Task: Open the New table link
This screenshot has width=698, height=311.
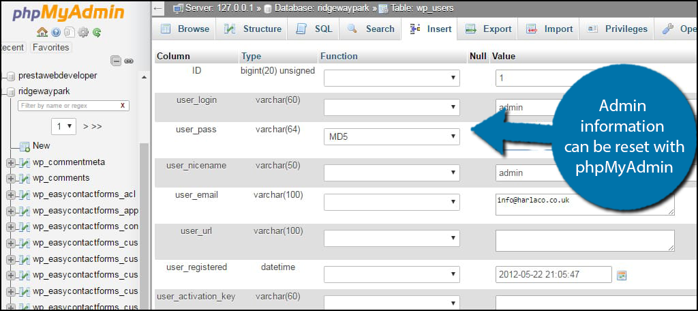Action: [x=42, y=146]
